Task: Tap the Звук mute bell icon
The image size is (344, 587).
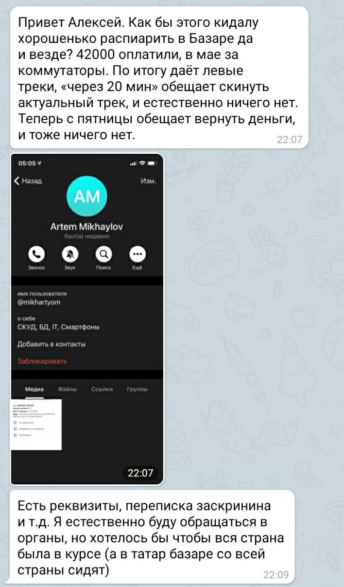Action: [x=70, y=254]
